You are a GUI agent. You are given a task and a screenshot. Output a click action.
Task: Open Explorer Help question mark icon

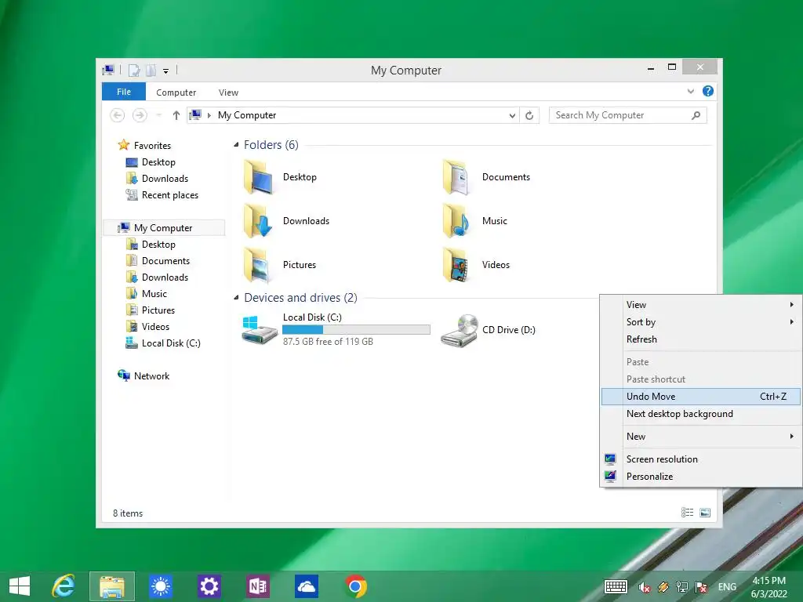click(708, 91)
